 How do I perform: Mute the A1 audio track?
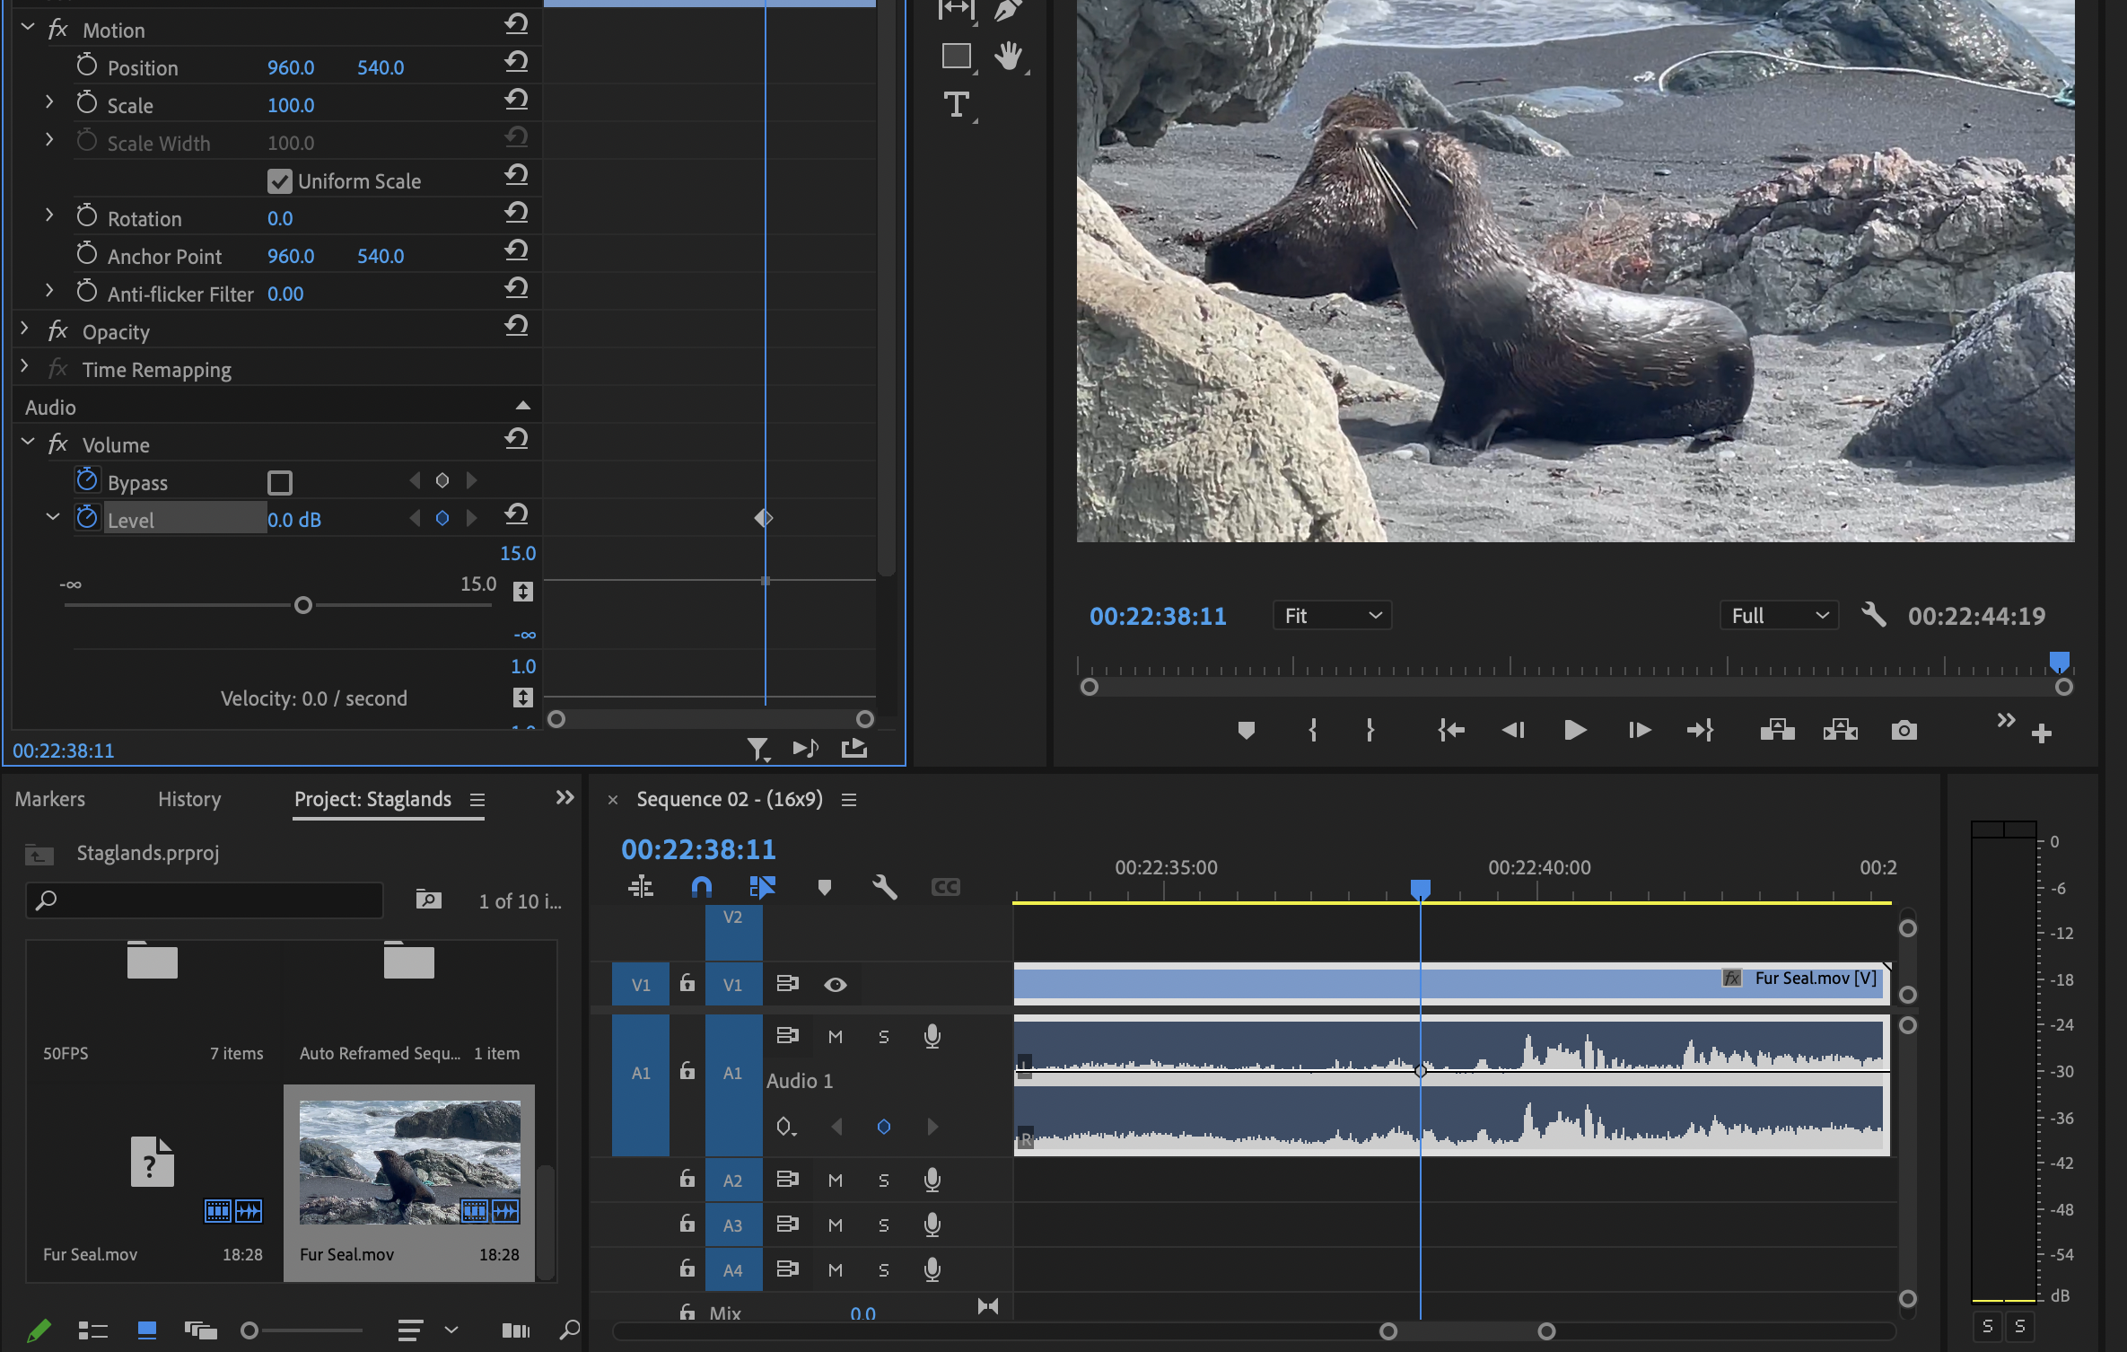click(x=835, y=1037)
